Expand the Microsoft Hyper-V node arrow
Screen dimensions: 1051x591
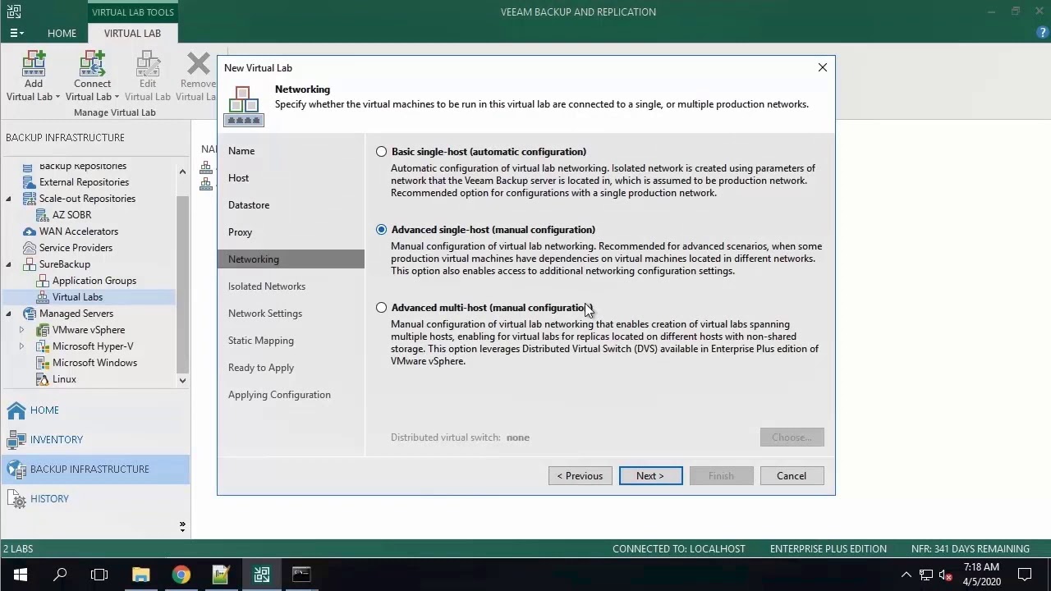pyautogui.click(x=21, y=346)
